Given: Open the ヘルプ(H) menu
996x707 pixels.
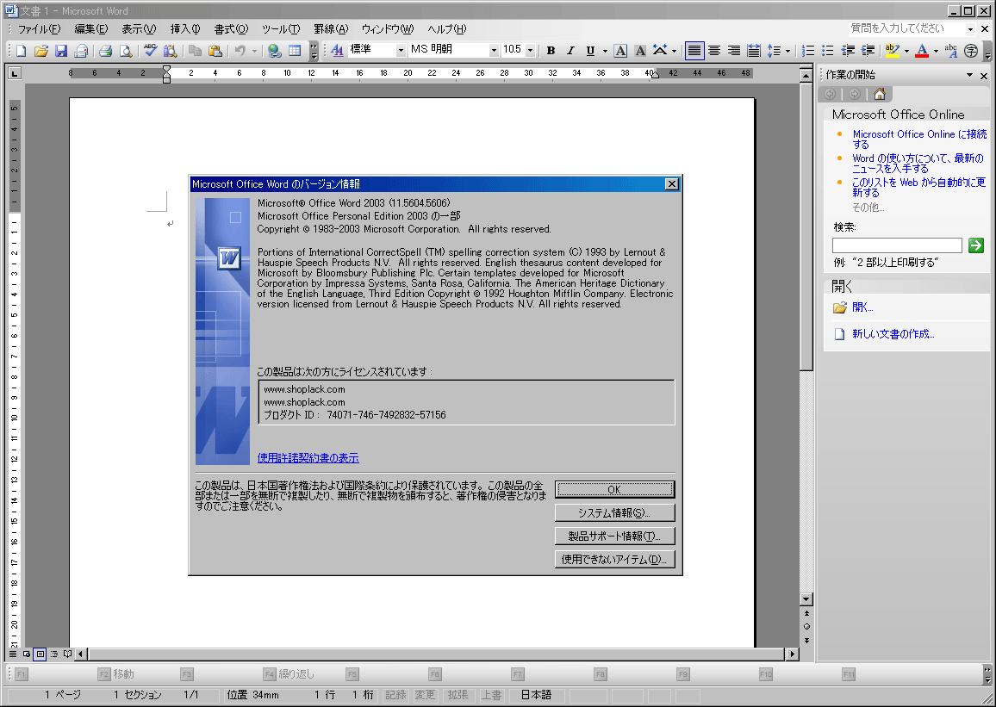Looking at the screenshot, I should [446, 29].
